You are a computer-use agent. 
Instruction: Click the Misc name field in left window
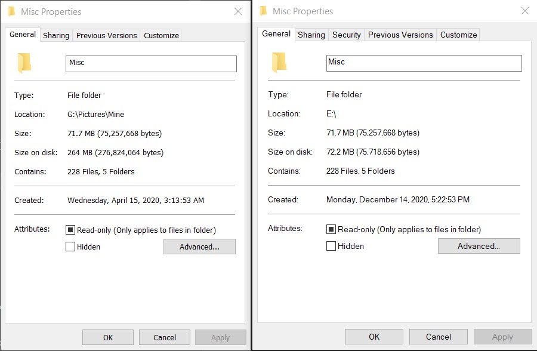[151, 64]
